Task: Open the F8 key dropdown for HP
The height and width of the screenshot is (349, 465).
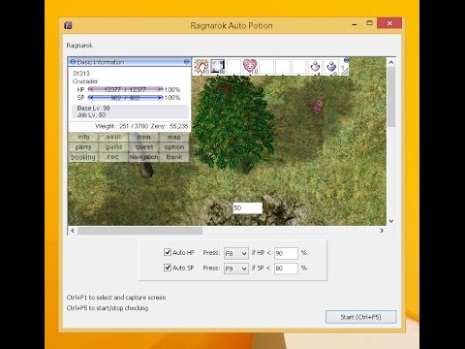Action: coord(236,253)
